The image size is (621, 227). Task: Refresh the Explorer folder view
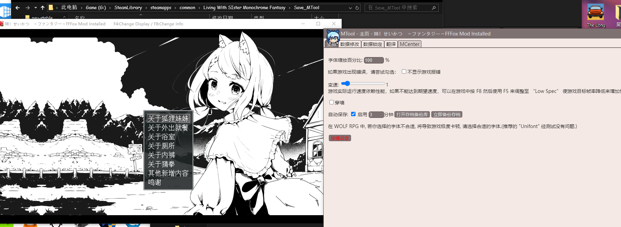point(357,8)
